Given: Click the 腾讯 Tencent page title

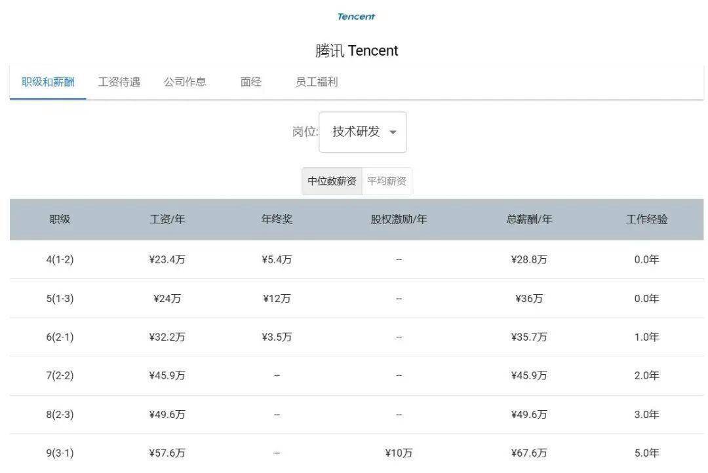Looking at the screenshot, I should coord(356,51).
